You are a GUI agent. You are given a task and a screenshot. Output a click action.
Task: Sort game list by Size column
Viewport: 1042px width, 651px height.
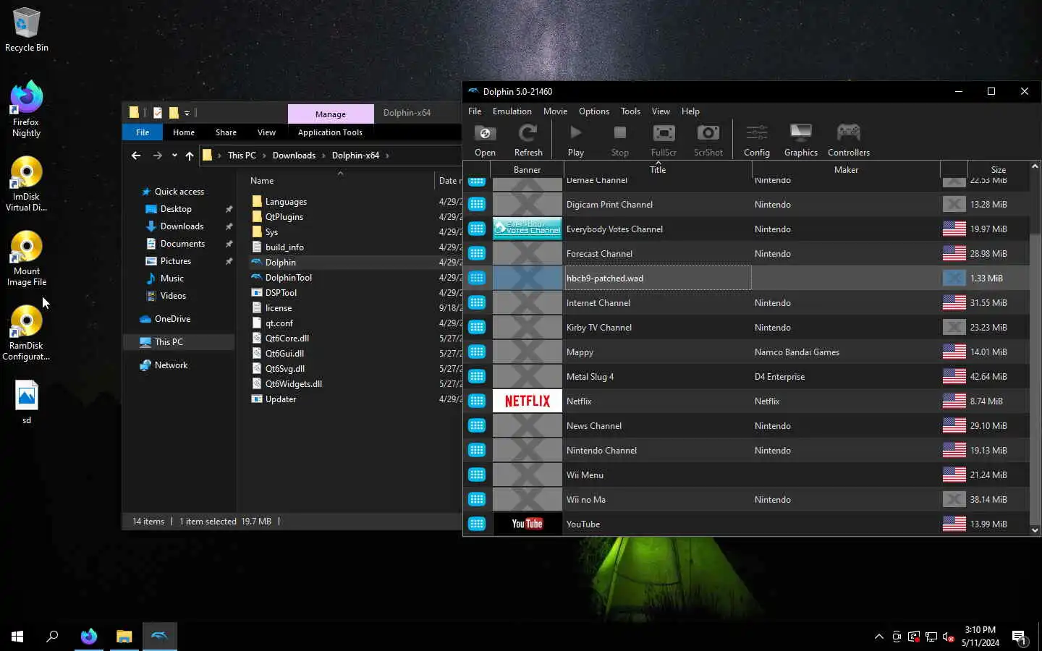pos(999,170)
